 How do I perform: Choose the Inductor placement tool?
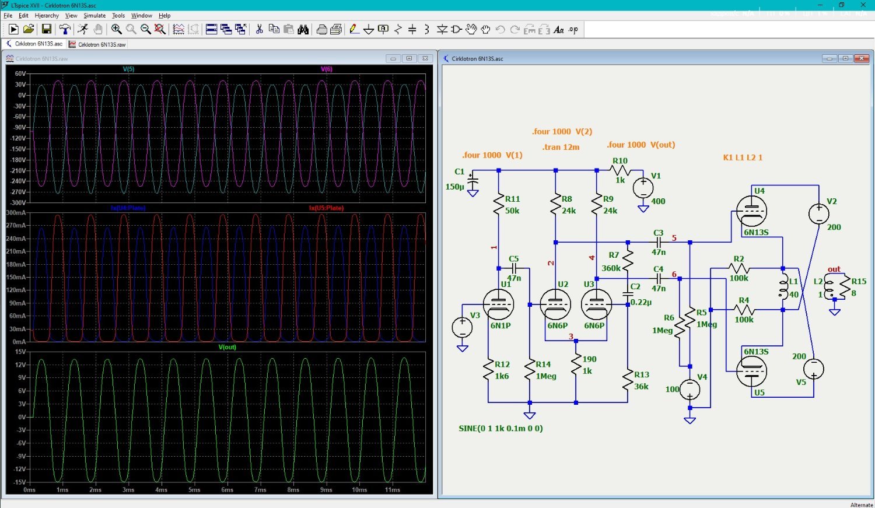(426, 30)
